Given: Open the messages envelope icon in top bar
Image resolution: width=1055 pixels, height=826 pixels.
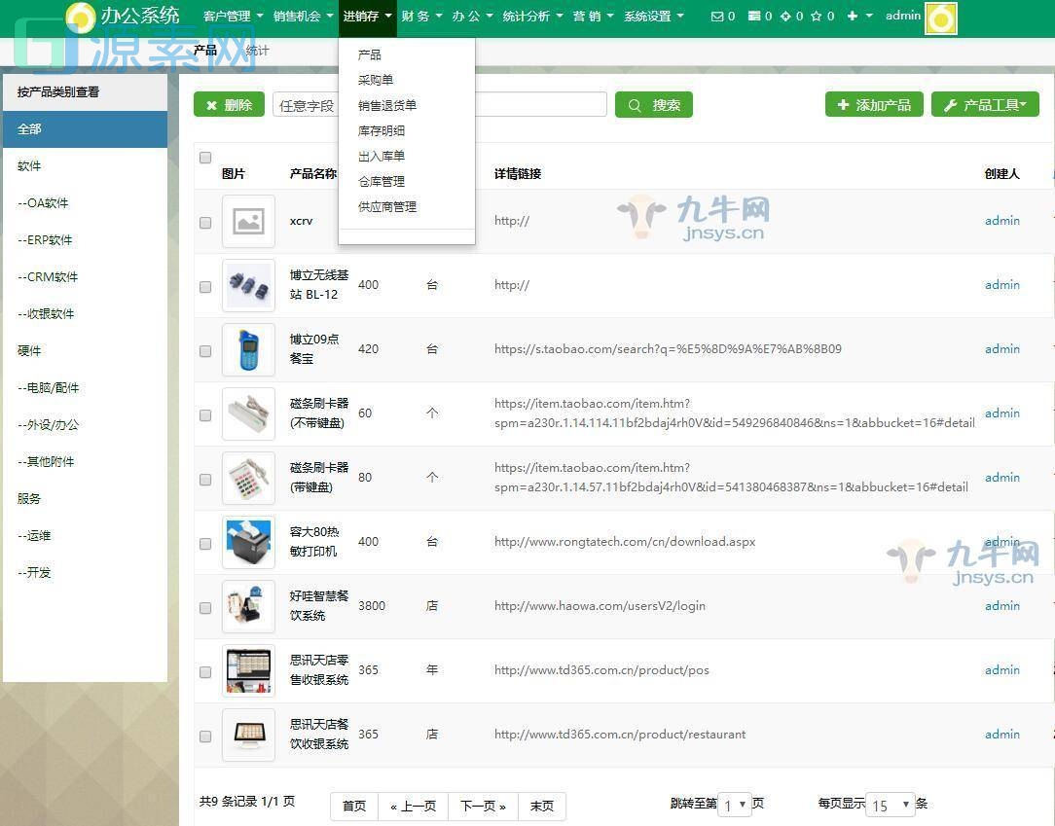Looking at the screenshot, I should click(x=716, y=16).
